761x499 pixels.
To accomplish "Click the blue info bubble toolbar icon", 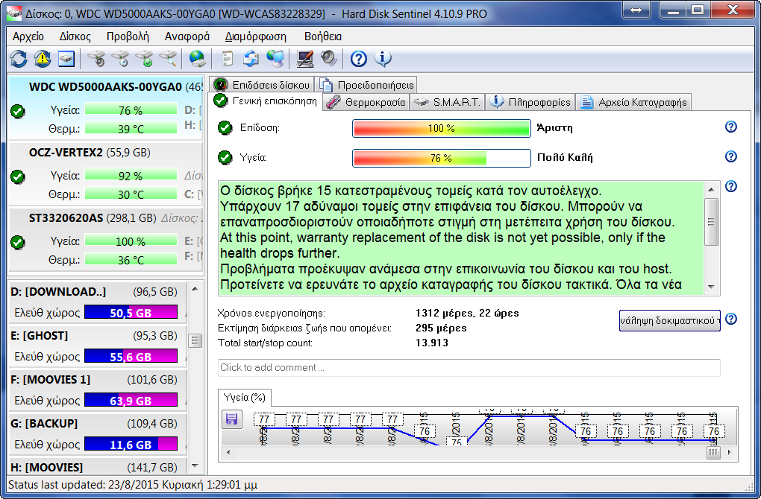I will pyautogui.click(x=383, y=59).
